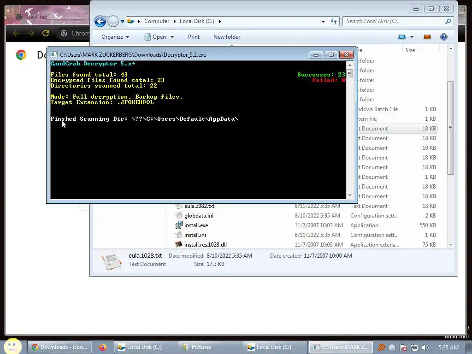
Task: Open recent pages dropdown arrow in Explorer
Action: [122, 21]
